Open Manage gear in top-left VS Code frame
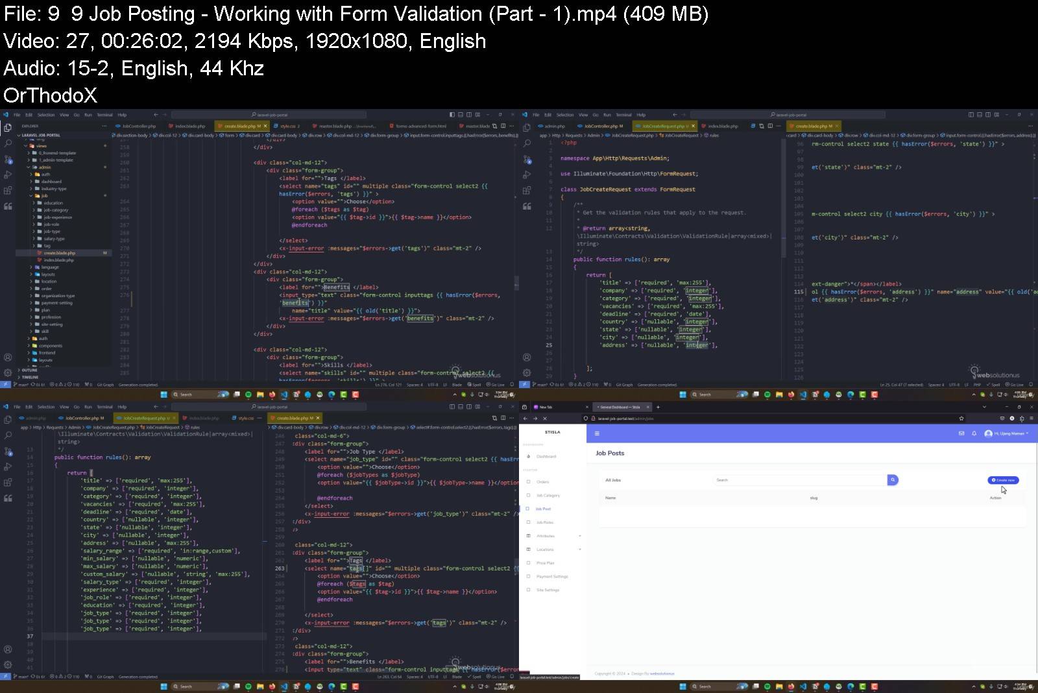 (x=8, y=373)
